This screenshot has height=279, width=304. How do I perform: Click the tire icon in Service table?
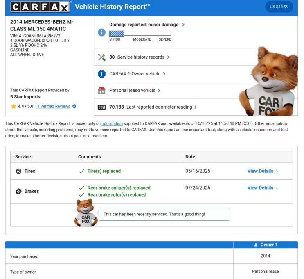(18, 172)
